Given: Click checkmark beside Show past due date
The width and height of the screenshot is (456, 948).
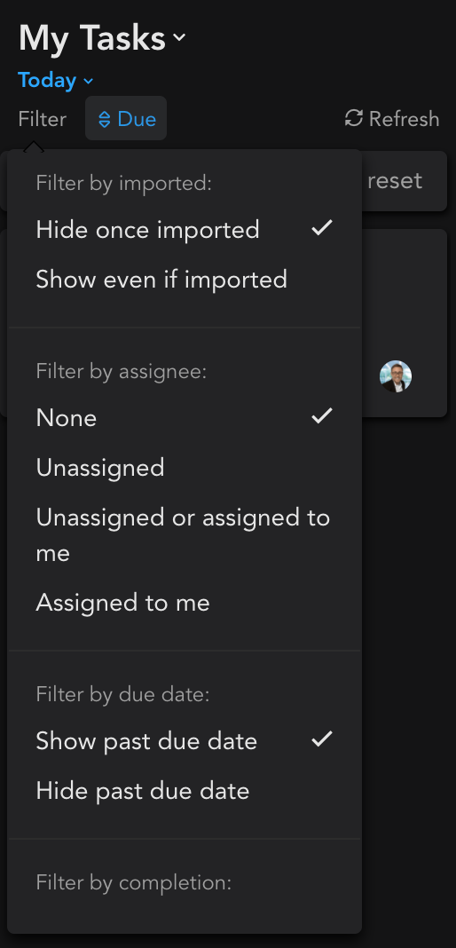Looking at the screenshot, I should pos(322,739).
